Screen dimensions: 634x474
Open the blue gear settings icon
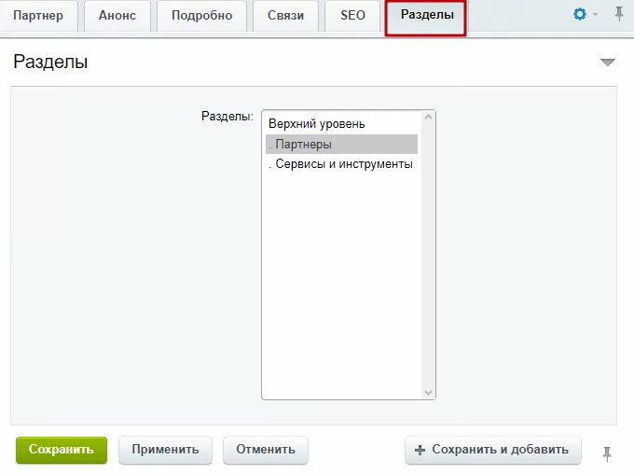pos(580,14)
